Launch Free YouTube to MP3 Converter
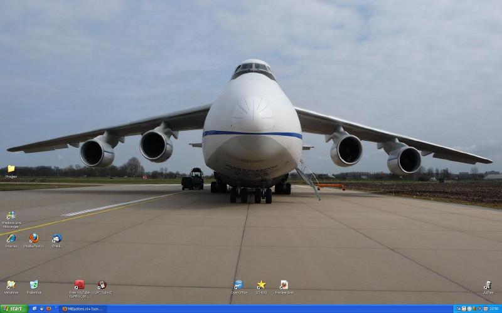Screen dimensions: 502x313 pyautogui.click(x=80, y=285)
